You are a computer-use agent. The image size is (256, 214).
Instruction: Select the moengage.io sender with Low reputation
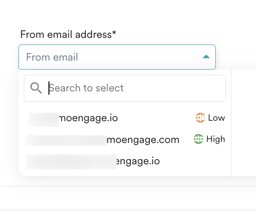pos(125,118)
